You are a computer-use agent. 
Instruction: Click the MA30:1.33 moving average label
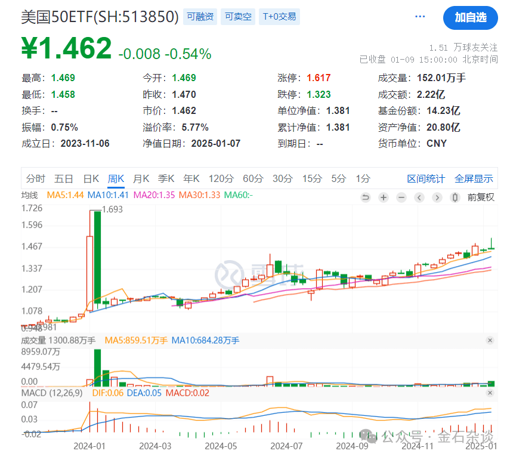pyautogui.click(x=199, y=195)
